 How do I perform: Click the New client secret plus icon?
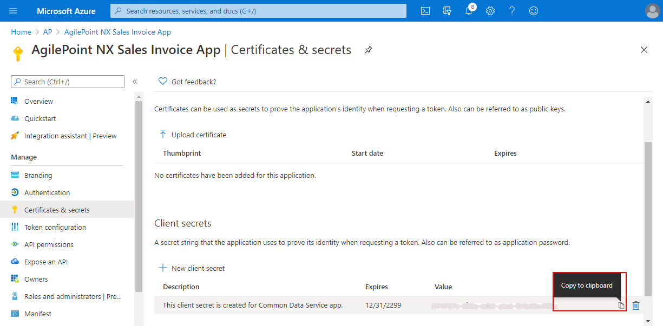click(162, 268)
